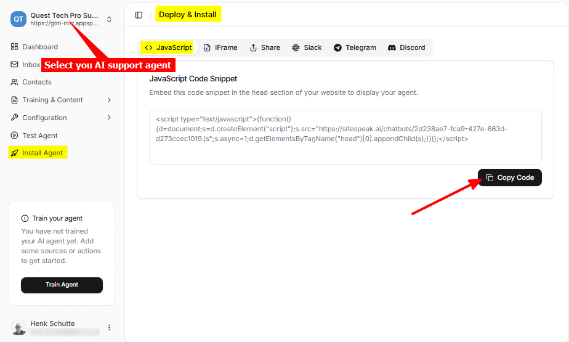The width and height of the screenshot is (569, 342).
Task: Click the Install Agent rocket icon
Action: (15, 153)
